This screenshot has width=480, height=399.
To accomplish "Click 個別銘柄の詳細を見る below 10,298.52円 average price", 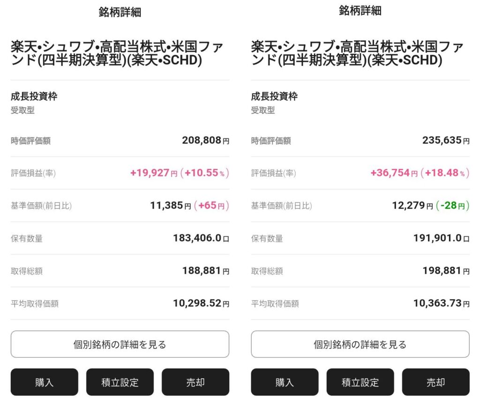I will [x=120, y=345].
